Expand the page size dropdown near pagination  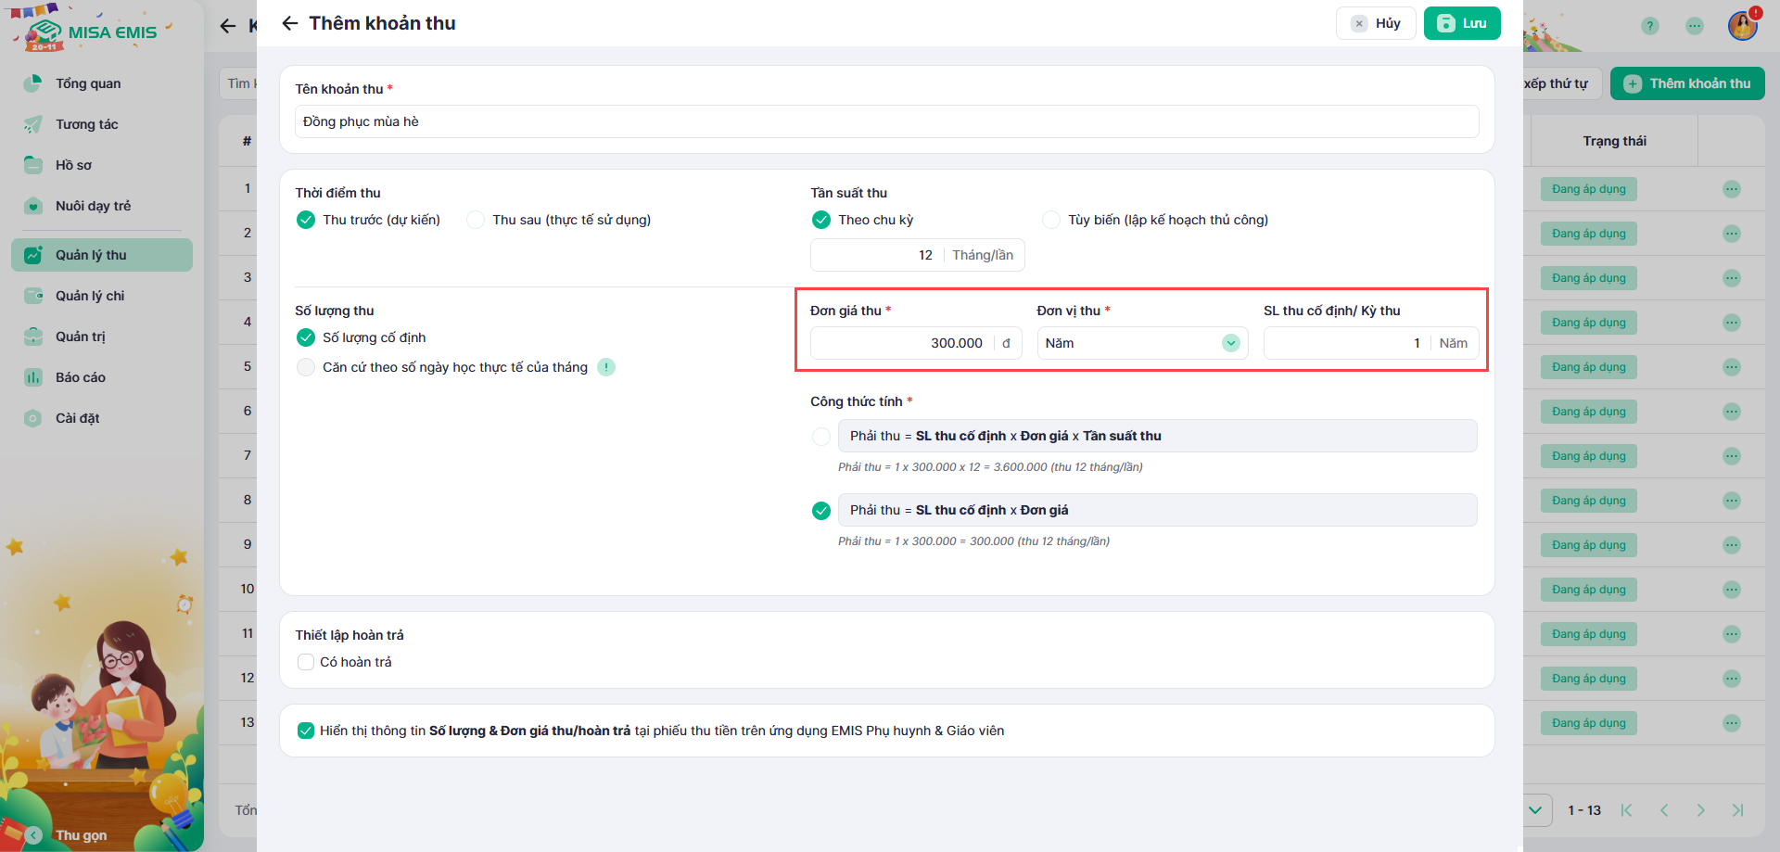point(1535,810)
